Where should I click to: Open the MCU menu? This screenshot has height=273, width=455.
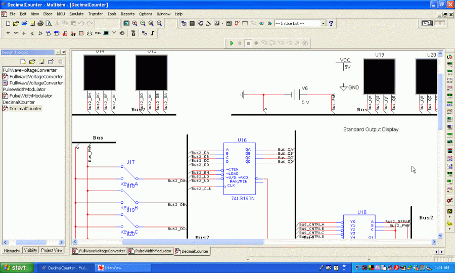(61, 14)
